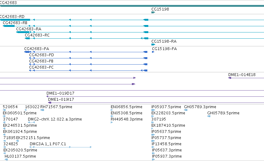Select the EK205020.5prime EST label

(20, 150)
